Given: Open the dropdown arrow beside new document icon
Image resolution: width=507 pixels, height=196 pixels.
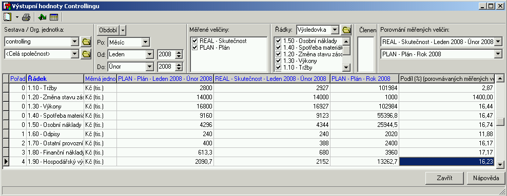Looking at the screenshot, I should point(17,17).
